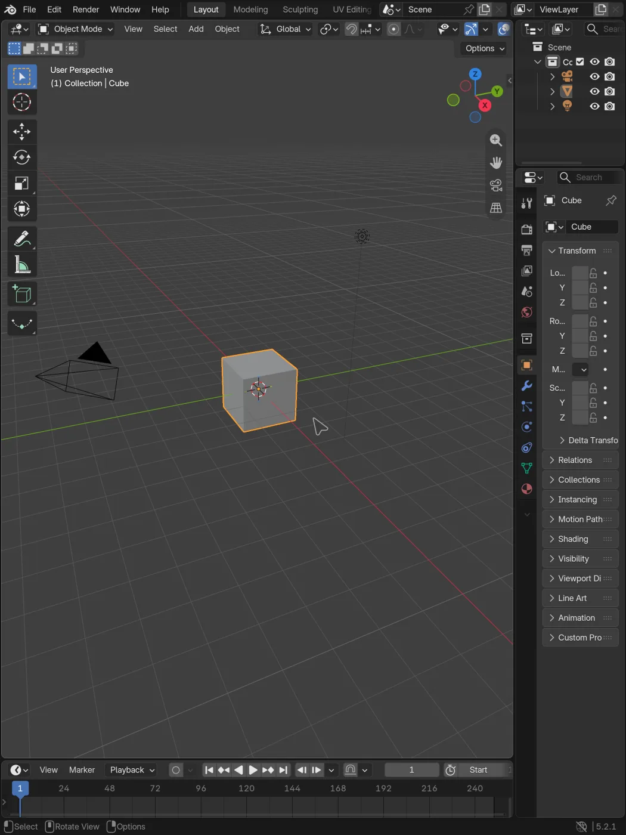Hide the Collection in viewport
Image resolution: width=626 pixels, height=835 pixels.
tap(594, 62)
